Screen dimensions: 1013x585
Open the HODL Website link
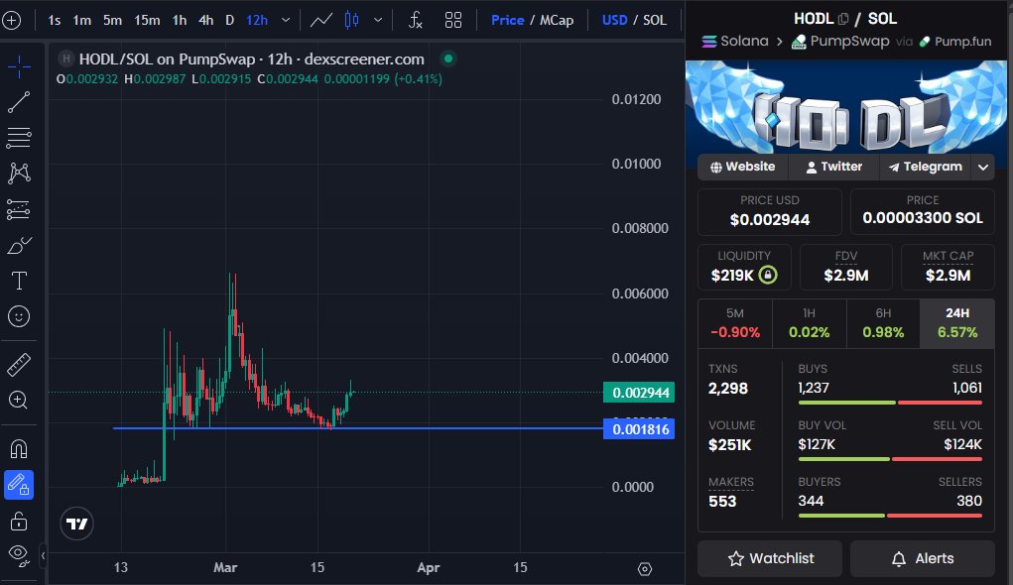(742, 167)
